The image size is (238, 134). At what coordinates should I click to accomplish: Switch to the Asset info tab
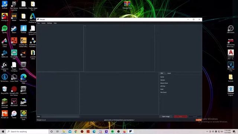(169, 73)
